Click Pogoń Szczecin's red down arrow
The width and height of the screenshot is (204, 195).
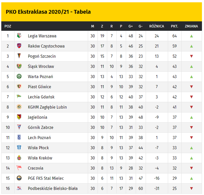[191, 56]
